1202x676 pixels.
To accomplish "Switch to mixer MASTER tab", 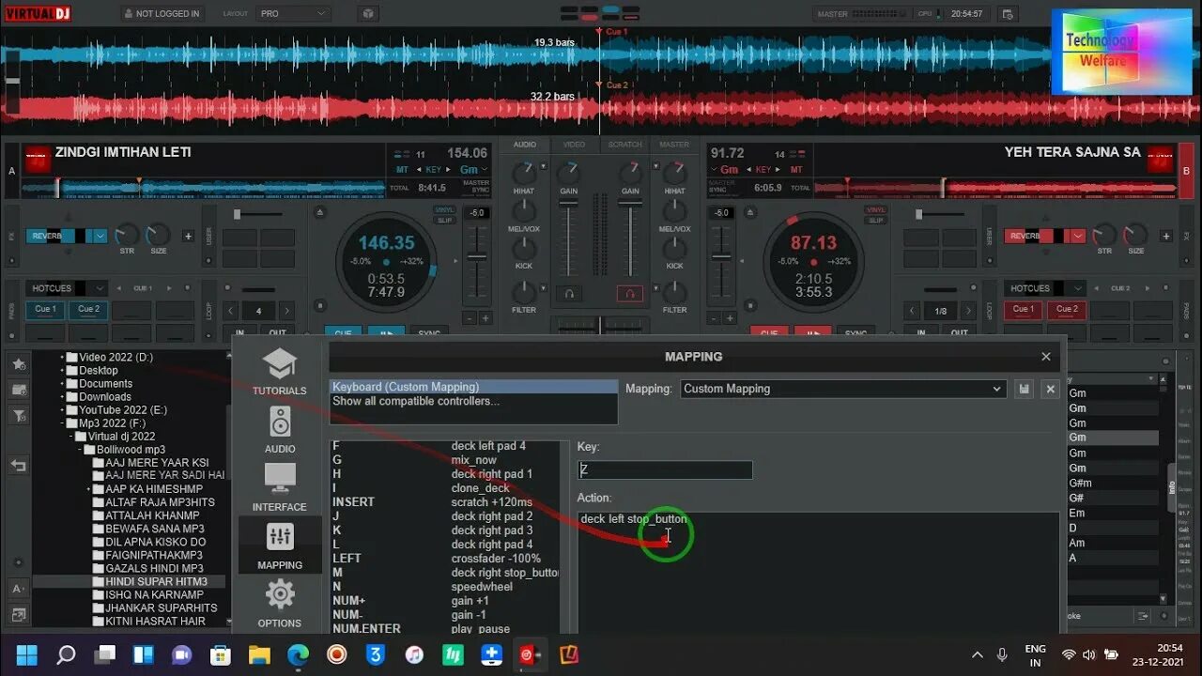I will (x=674, y=145).
